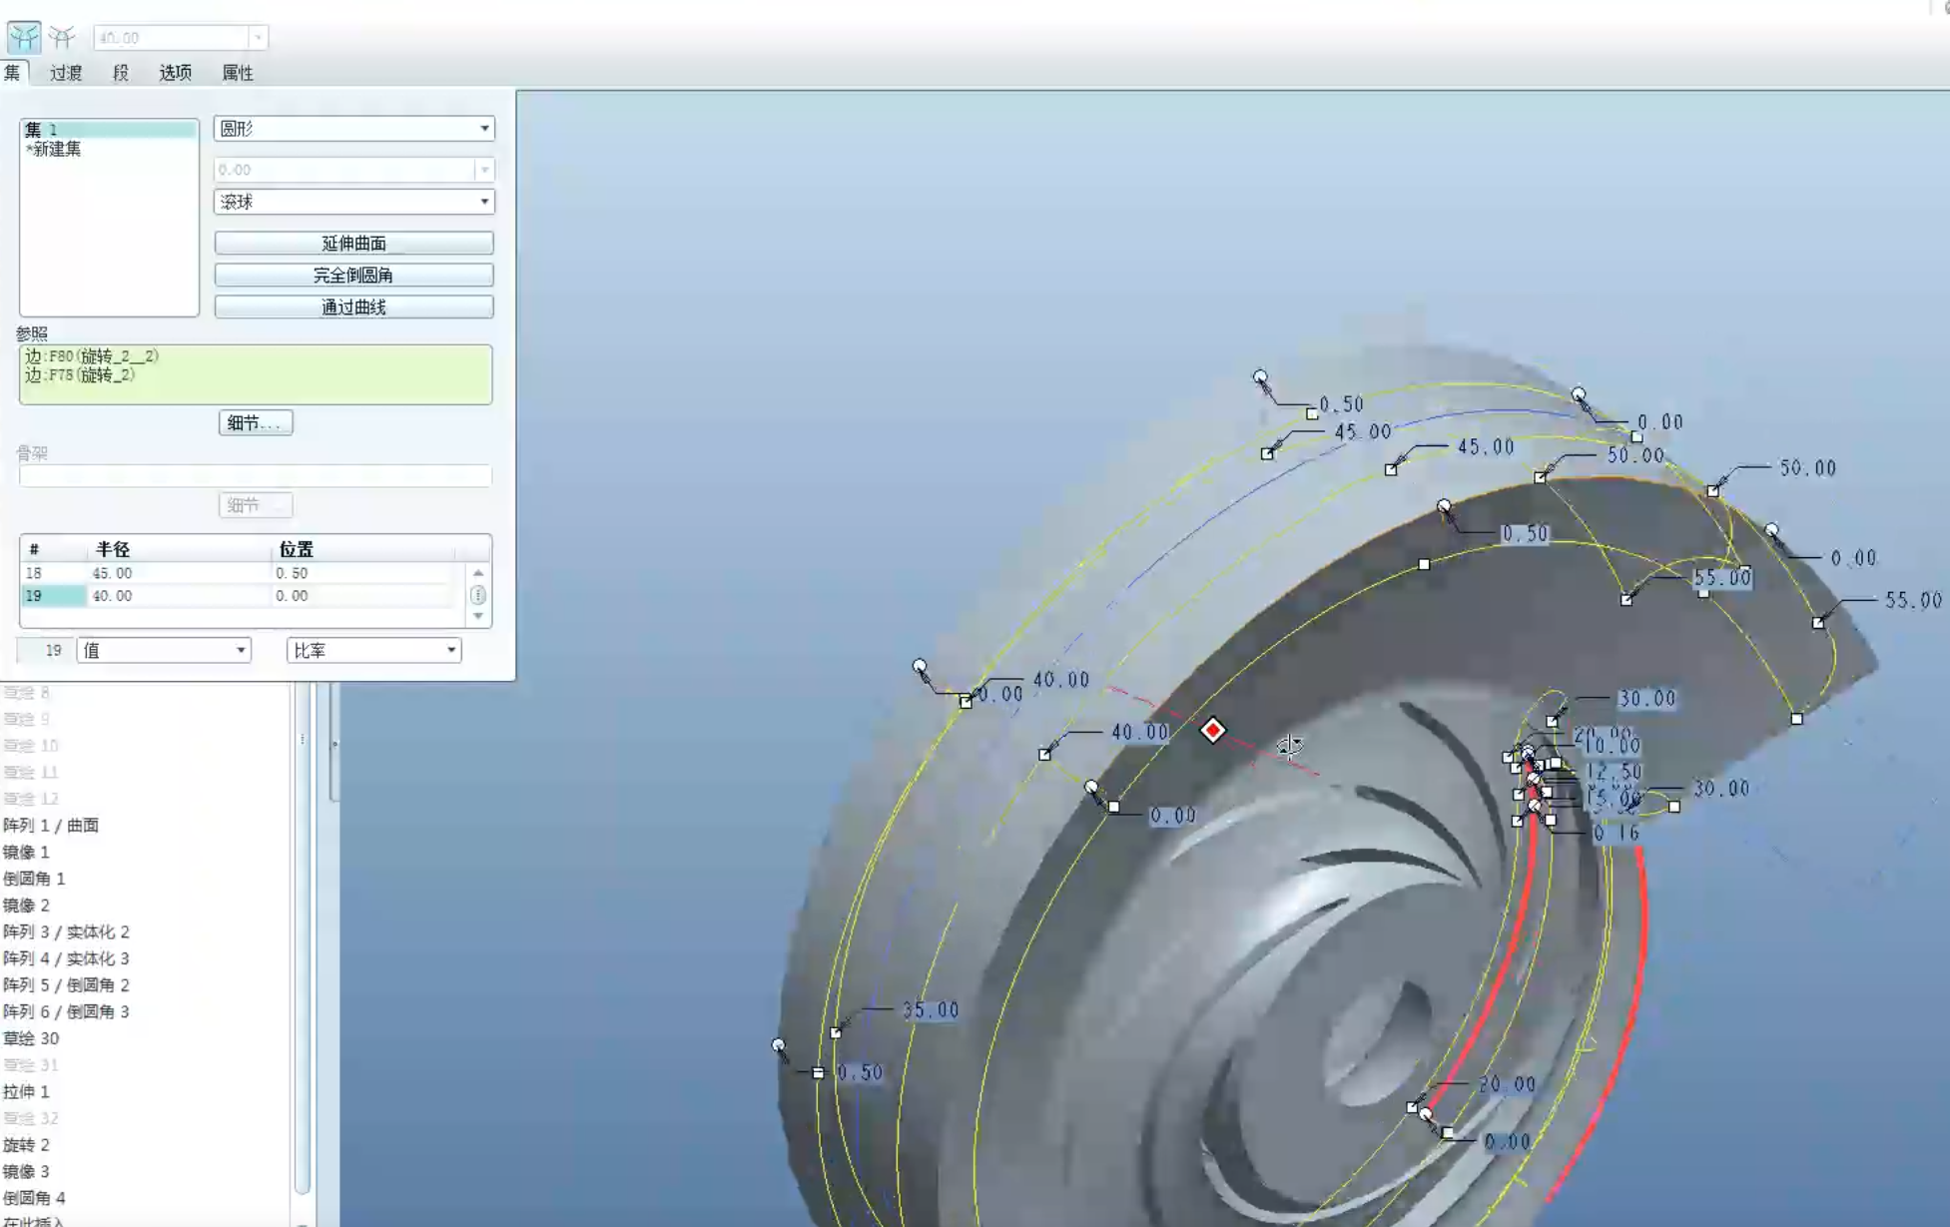This screenshot has width=1950, height=1227.
Task: Open the 滚球 creation method dropdown
Action: (x=353, y=202)
